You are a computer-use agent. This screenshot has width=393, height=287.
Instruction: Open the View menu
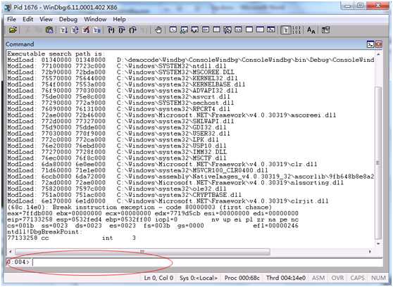coord(46,19)
